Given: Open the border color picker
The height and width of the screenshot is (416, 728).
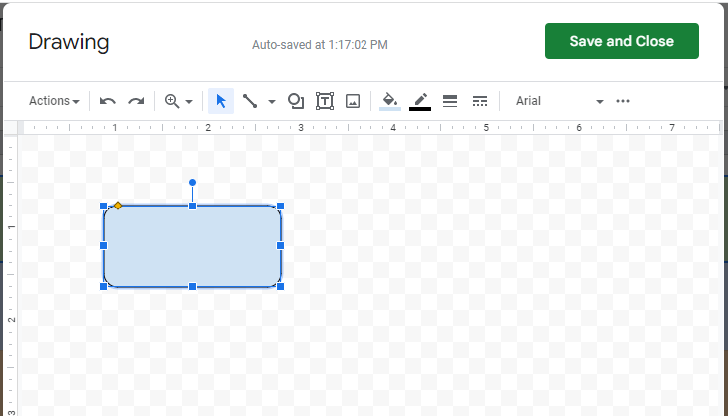Looking at the screenshot, I should [x=420, y=101].
